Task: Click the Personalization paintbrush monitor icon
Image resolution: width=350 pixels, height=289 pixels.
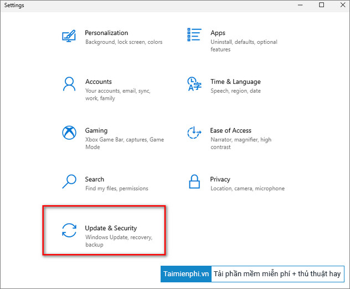Action: (69, 36)
